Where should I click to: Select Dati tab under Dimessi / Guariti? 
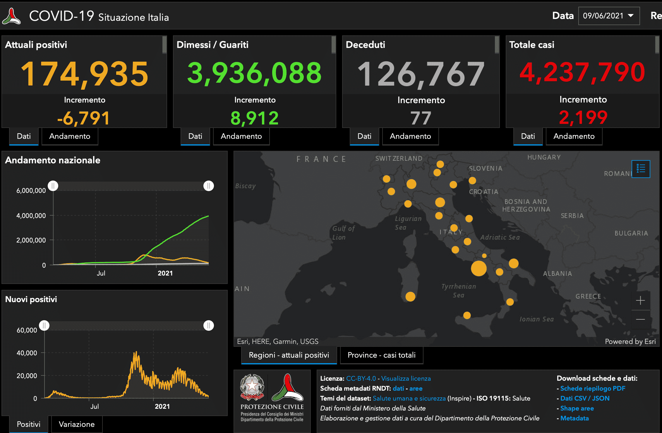point(195,136)
